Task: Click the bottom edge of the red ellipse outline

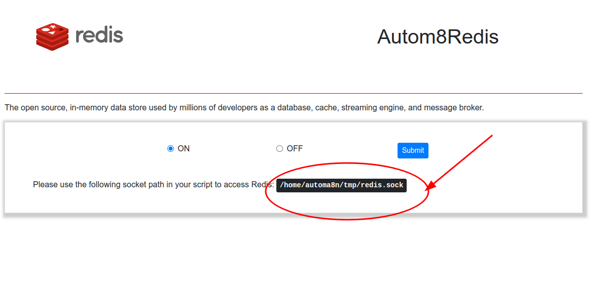Action: coord(347,219)
